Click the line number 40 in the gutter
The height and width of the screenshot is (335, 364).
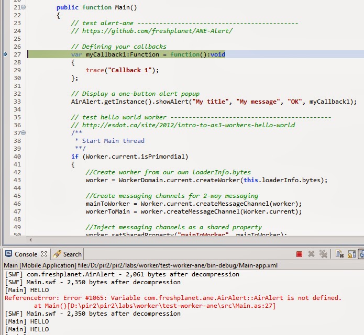[x=17, y=157]
